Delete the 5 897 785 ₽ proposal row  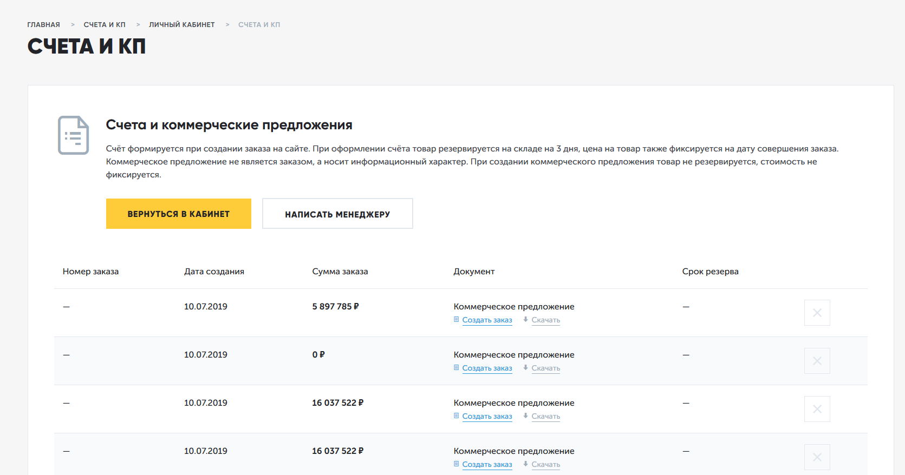[x=817, y=313]
